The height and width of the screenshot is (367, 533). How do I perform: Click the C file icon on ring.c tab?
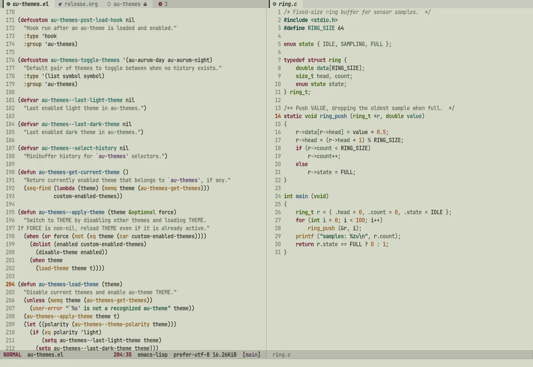[x=274, y=4]
